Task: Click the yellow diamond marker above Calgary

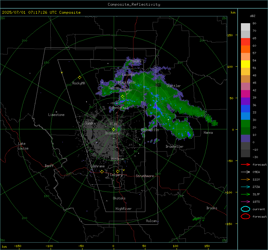Action: pos(118,171)
